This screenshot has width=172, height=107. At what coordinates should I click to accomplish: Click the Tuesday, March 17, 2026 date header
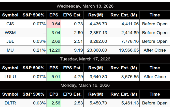(85, 59)
